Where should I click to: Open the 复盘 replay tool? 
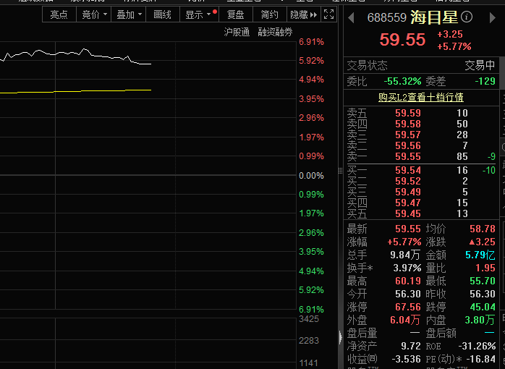point(235,14)
